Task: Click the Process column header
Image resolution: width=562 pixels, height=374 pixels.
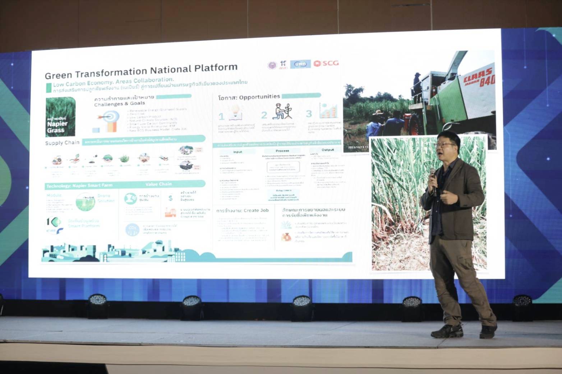Action: coord(282,151)
